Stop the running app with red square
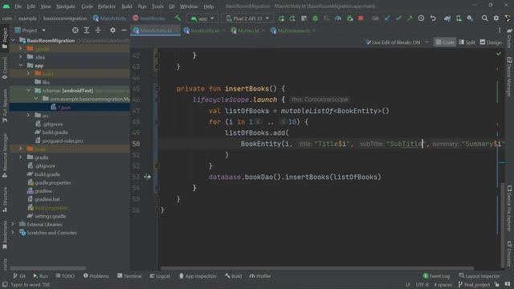The image size is (514, 289). click(361, 18)
